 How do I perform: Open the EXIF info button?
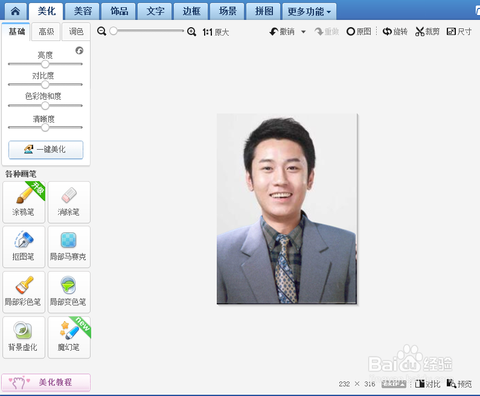[x=394, y=384]
